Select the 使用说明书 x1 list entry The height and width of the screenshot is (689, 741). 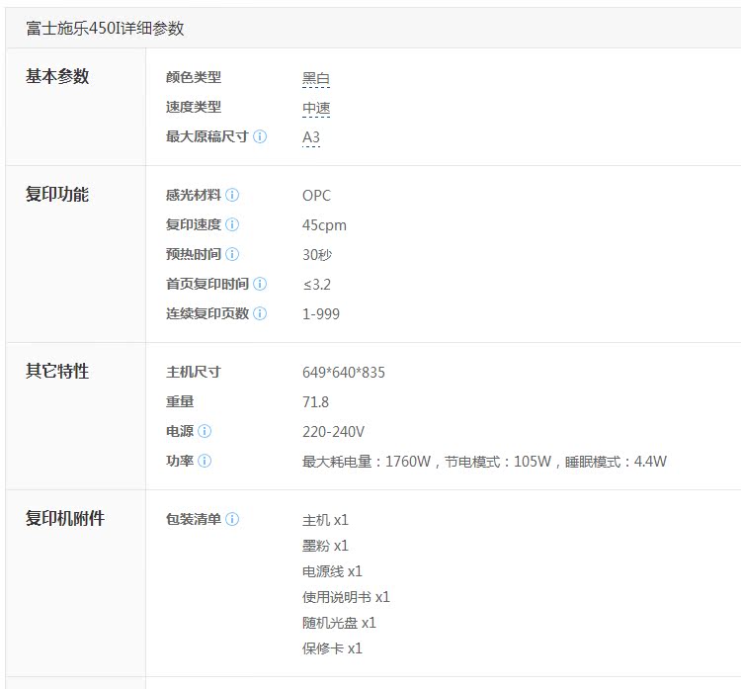coord(346,597)
